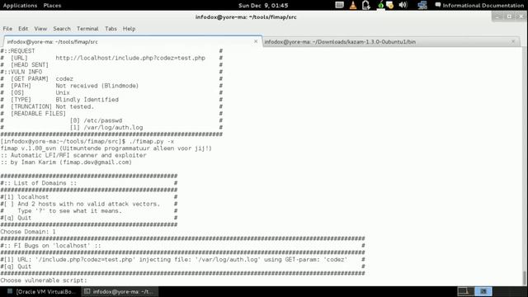Screen dimensions: 528x297
Task: Open the volume speaker icon
Action: (x=403, y=5)
